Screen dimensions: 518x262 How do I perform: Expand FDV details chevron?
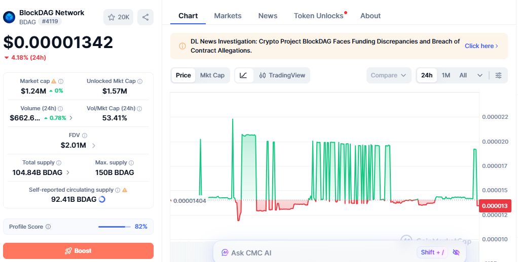coord(93,145)
